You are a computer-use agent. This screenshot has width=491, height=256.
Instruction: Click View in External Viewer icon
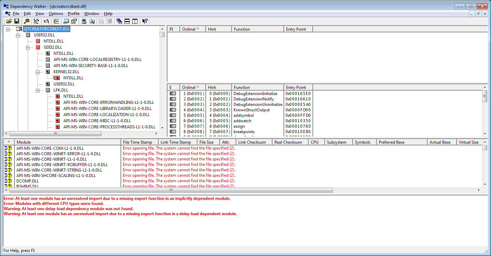pyautogui.click(x=66, y=21)
